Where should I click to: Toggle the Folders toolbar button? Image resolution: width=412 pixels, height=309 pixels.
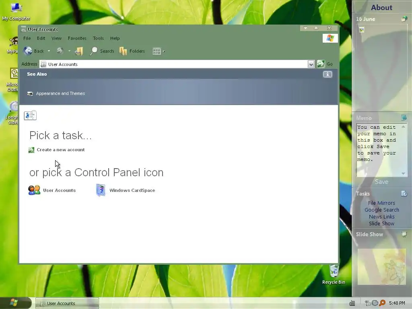click(x=132, y=51)
